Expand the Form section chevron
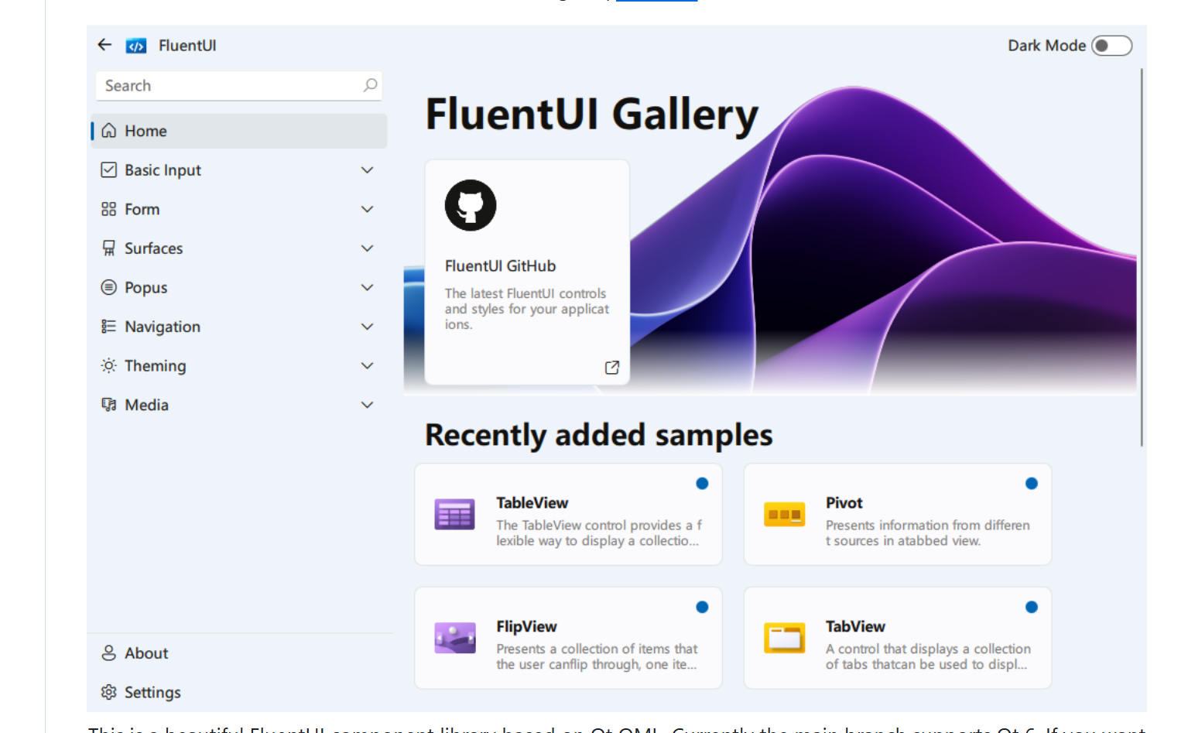1188x733 pixels. pos(368,209)
